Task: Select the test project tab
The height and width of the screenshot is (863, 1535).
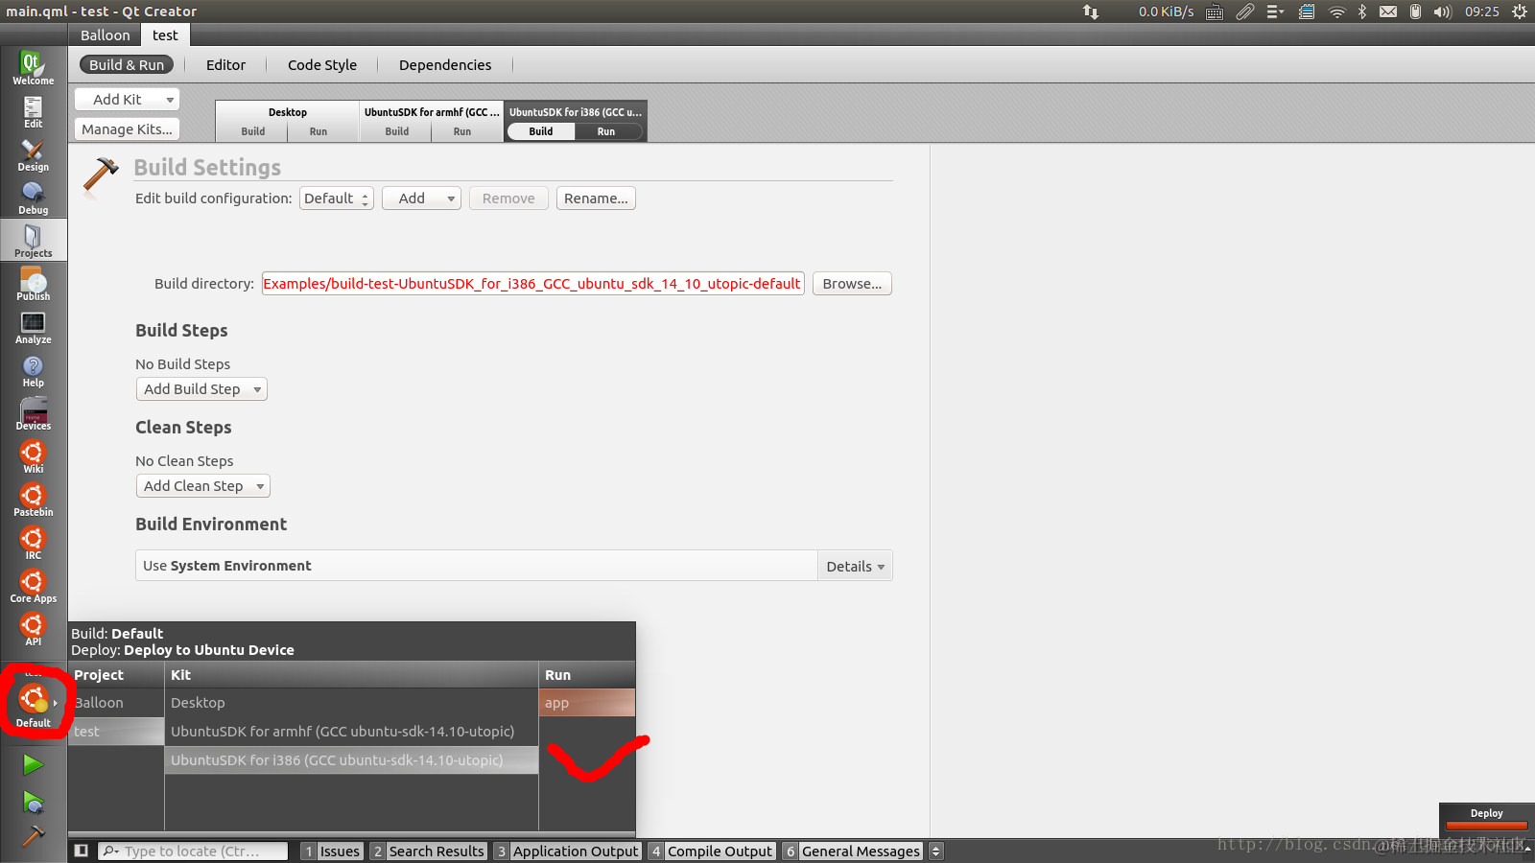Action: (165, 35)
